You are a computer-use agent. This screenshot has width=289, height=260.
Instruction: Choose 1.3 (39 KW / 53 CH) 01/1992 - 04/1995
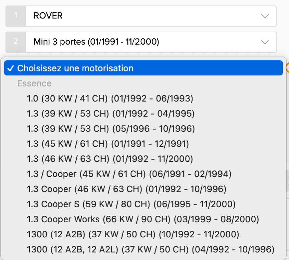pyautogui.click(x=143, y=114)
